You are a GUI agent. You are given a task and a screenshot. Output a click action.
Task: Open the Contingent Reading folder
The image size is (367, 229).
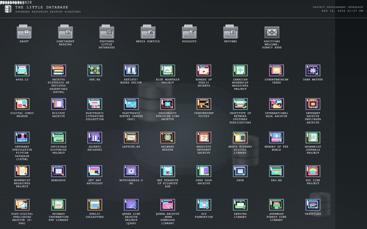point(65,31)
